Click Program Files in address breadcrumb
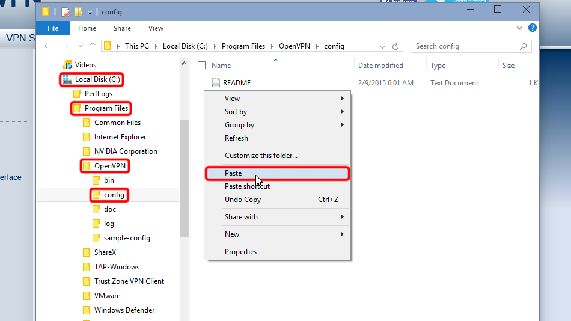Screen dimensions: 571x321 (x=243, y=46)
